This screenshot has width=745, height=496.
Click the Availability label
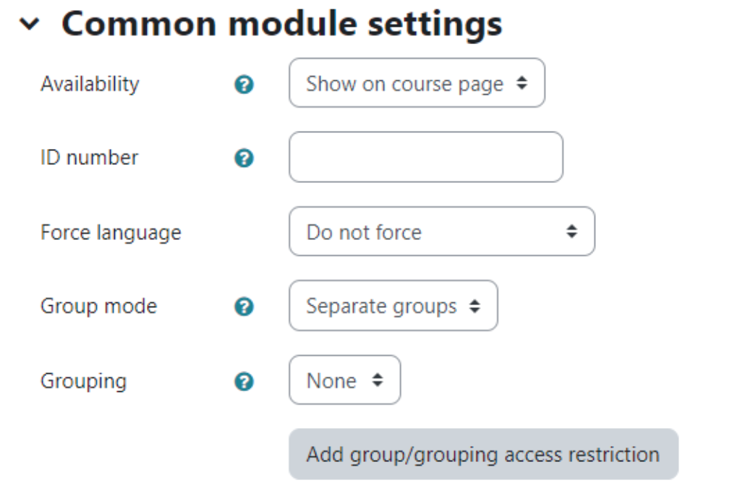pyautogui.click(x=90, y=84)
